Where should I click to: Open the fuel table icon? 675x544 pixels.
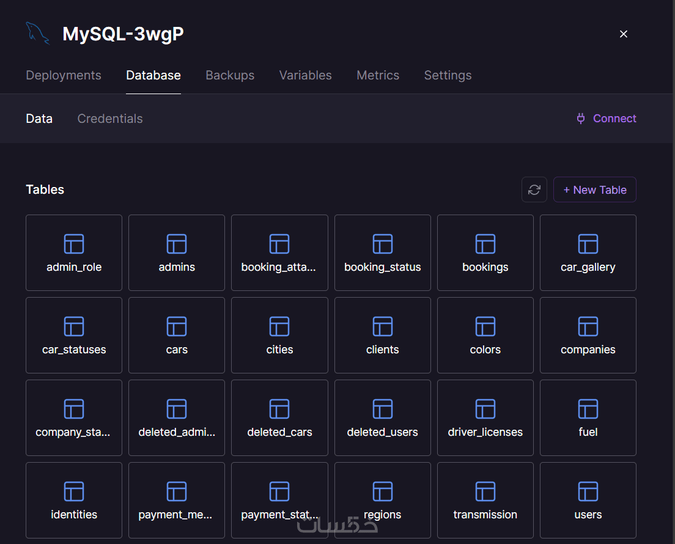coord(588,410)
